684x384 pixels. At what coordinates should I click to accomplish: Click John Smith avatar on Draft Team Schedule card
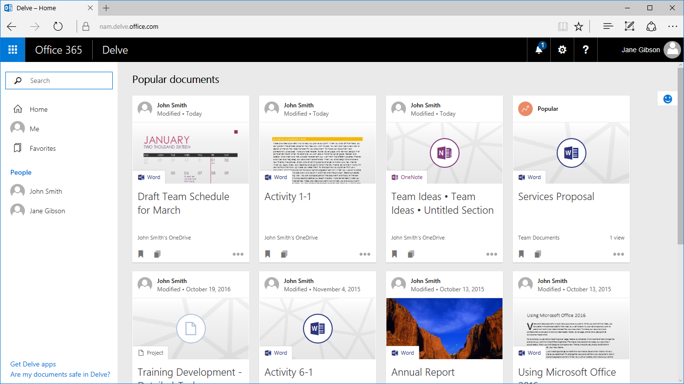tap(145, 109)
